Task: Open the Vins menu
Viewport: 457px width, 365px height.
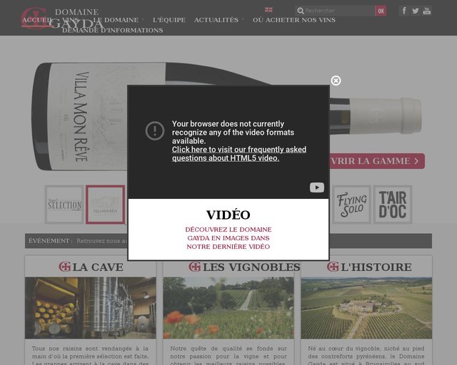Action: click(71, 20)
